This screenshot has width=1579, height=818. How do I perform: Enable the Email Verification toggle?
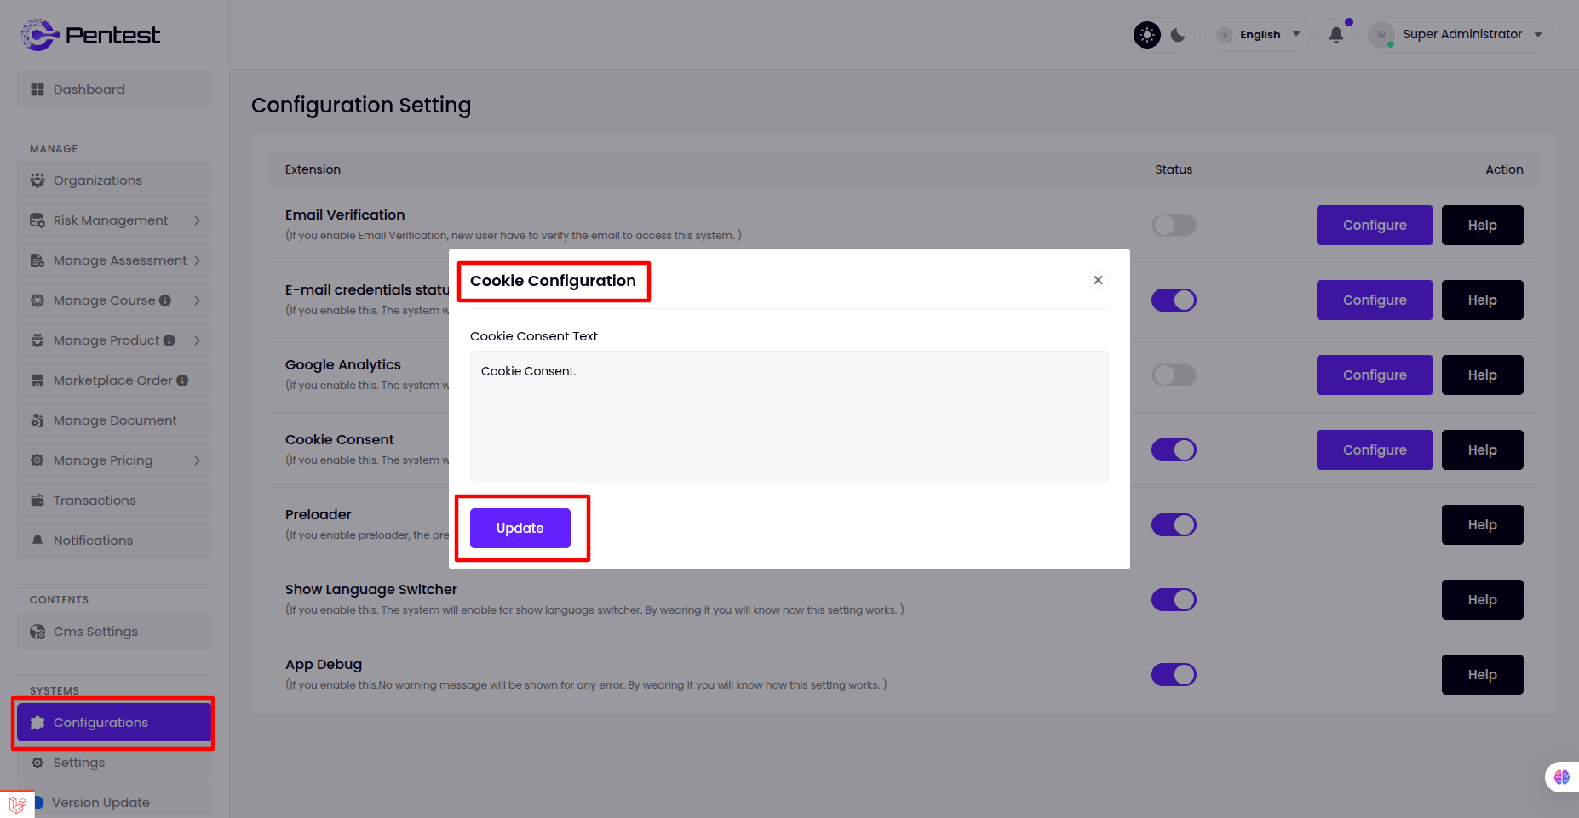click(x=1174, y=225)
